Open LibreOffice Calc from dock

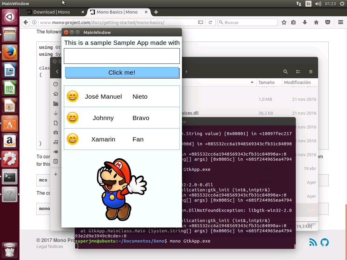coord(10,88)
